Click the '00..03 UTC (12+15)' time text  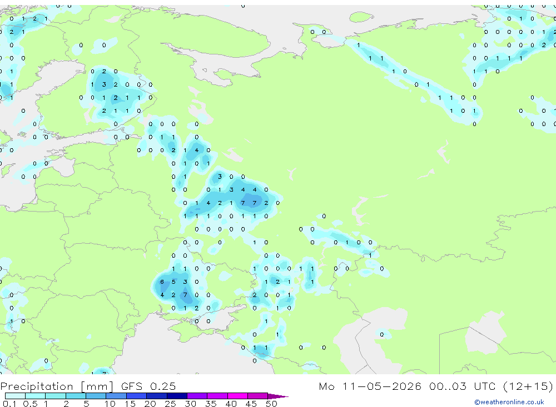coord(491,386)
